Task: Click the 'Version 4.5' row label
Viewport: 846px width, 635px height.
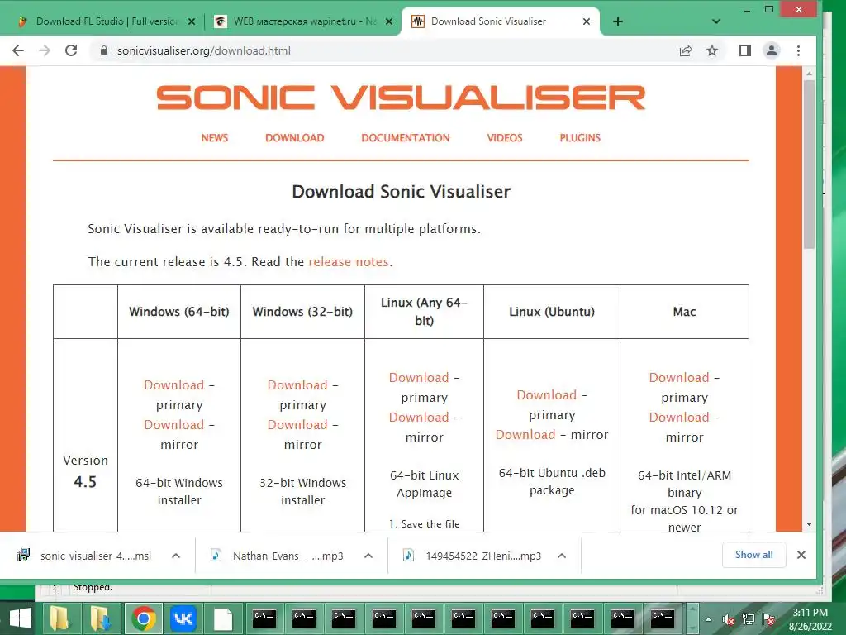Action: (x=85, y=470)
